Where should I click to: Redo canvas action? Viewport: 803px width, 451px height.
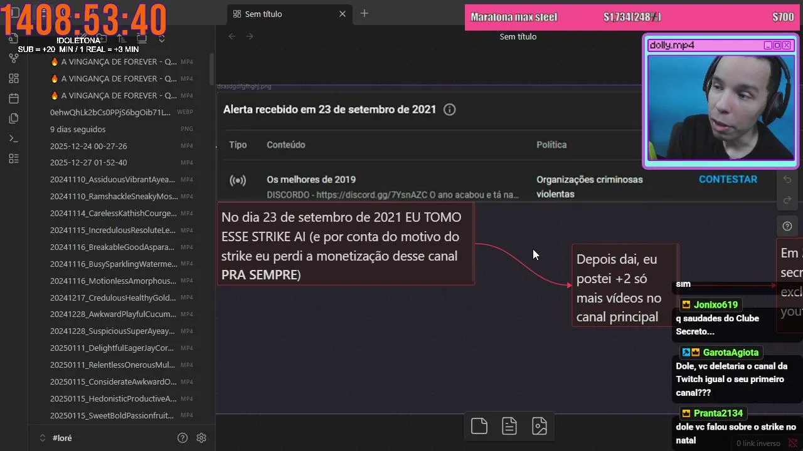point(787,200)
